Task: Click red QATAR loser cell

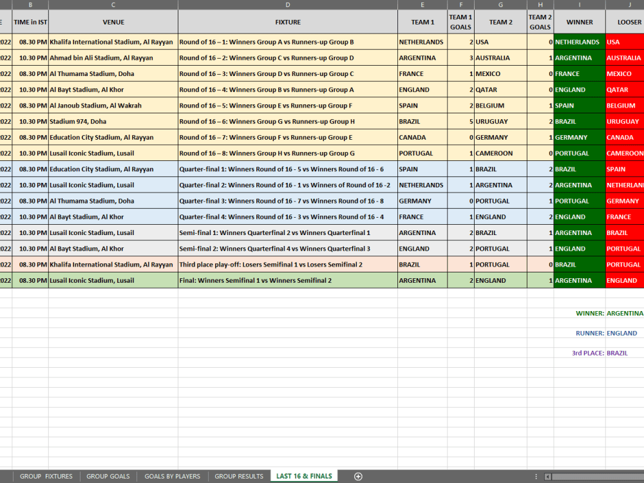Action: [625, 90]
